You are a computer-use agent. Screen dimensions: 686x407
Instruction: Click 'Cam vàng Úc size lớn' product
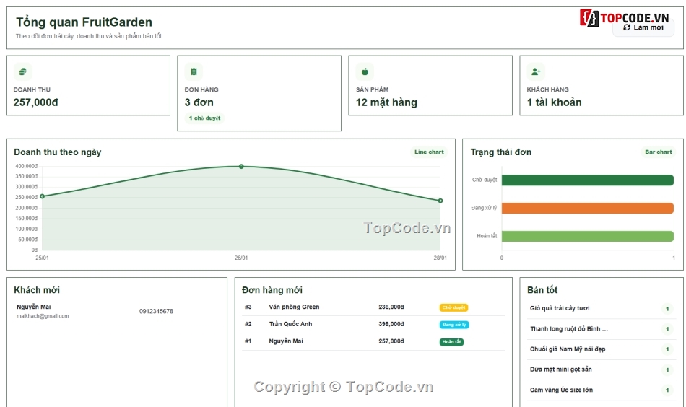561,390
